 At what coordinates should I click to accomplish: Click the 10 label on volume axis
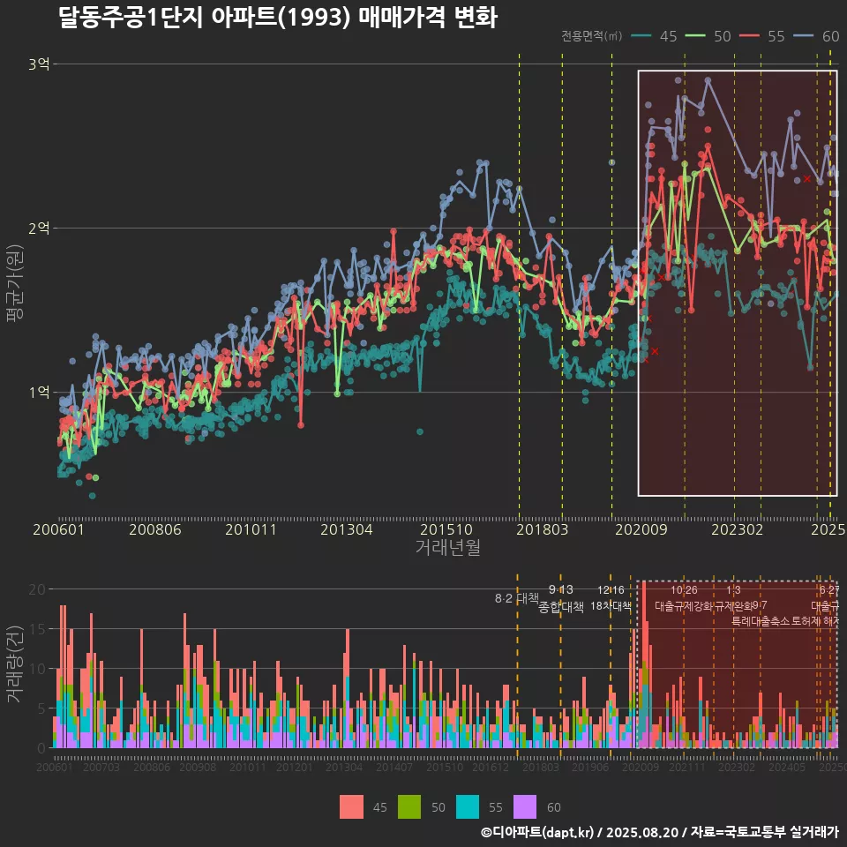37,669
